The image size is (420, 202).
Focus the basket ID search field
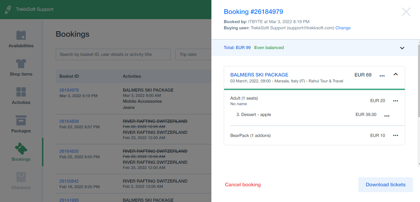(113, 54)
